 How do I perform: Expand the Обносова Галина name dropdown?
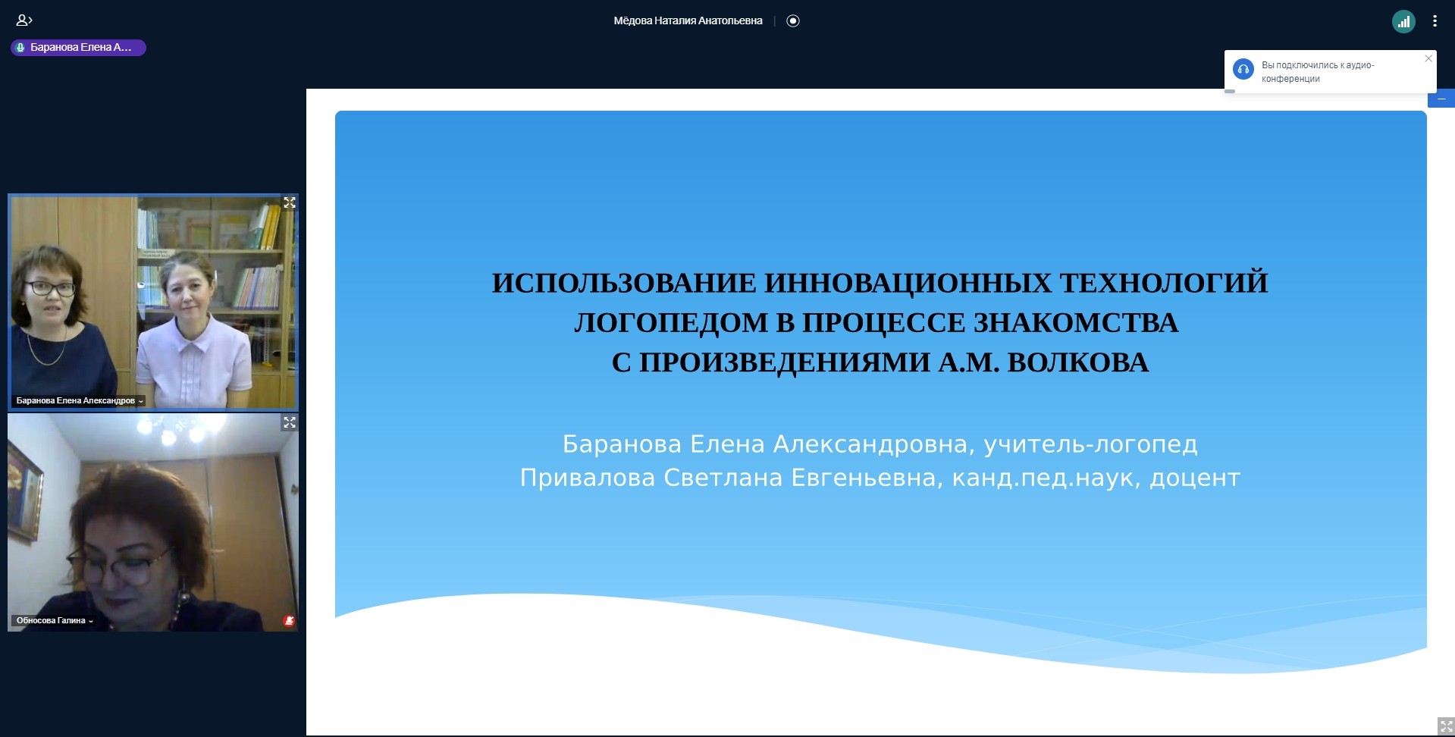click(x=55, y=620)
